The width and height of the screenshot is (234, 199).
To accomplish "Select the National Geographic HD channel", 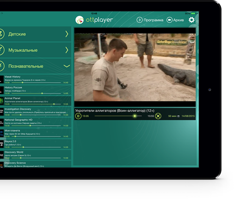I will coord(36,122).
